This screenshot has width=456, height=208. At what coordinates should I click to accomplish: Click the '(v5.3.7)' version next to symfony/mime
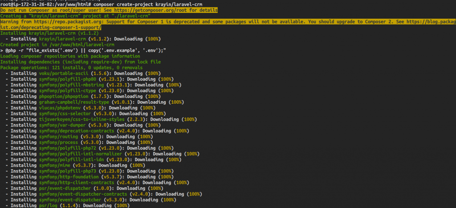[x=83, y=165]
